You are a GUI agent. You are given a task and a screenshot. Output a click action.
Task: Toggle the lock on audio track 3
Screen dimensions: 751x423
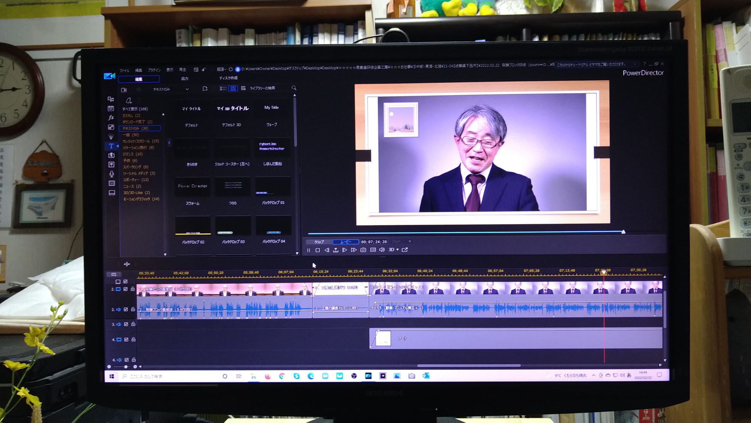pos(133,324)
